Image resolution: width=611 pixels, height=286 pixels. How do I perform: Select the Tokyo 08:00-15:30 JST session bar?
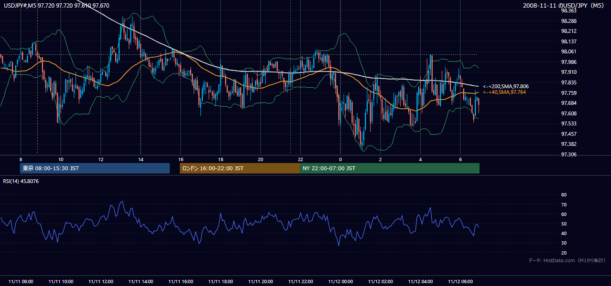(x=95, y=168)
